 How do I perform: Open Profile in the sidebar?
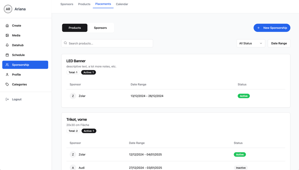(25, 75)
